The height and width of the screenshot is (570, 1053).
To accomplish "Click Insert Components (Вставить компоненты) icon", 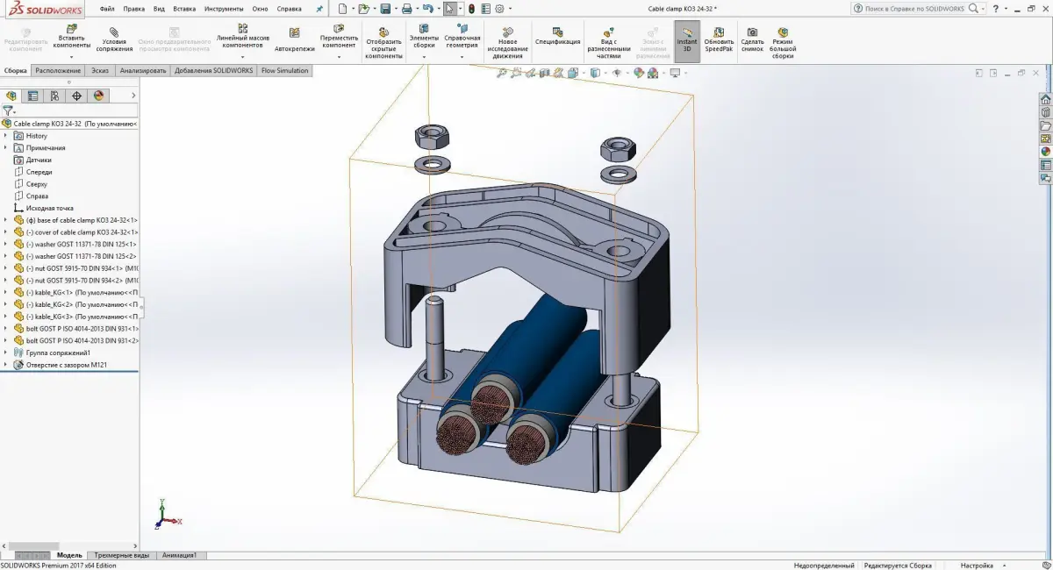I will 72,31.
